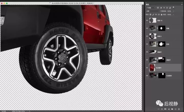Select the 图层 13 layer name
The width and height of the screenshot is (184, 112).
[x=160, y=20]
